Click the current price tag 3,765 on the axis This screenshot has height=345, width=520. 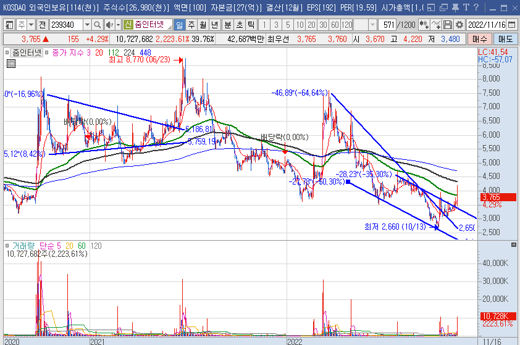[x=498, y=197]
